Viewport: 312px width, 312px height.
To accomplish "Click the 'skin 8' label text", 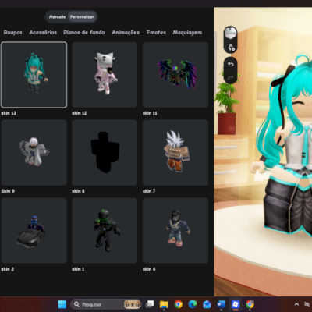I will pos(78,191).
